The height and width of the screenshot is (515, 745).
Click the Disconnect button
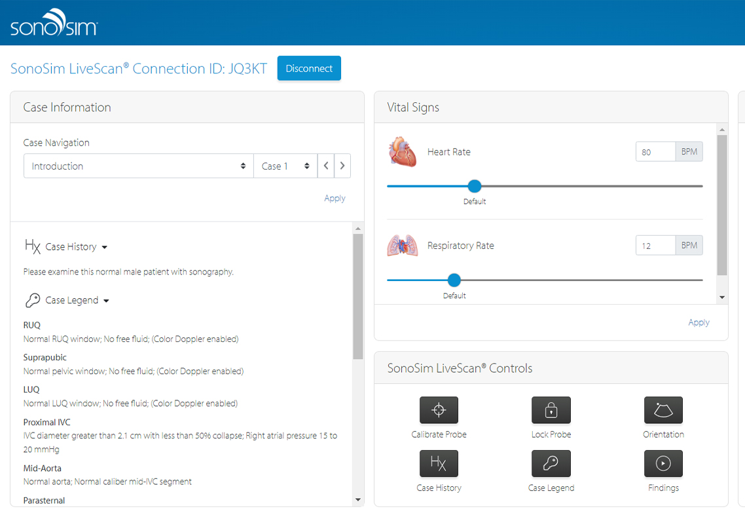click(309, 69)
